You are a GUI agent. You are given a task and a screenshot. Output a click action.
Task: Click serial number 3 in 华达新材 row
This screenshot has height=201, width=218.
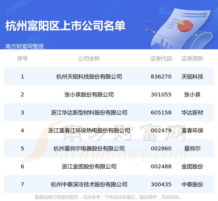point(22,112)
